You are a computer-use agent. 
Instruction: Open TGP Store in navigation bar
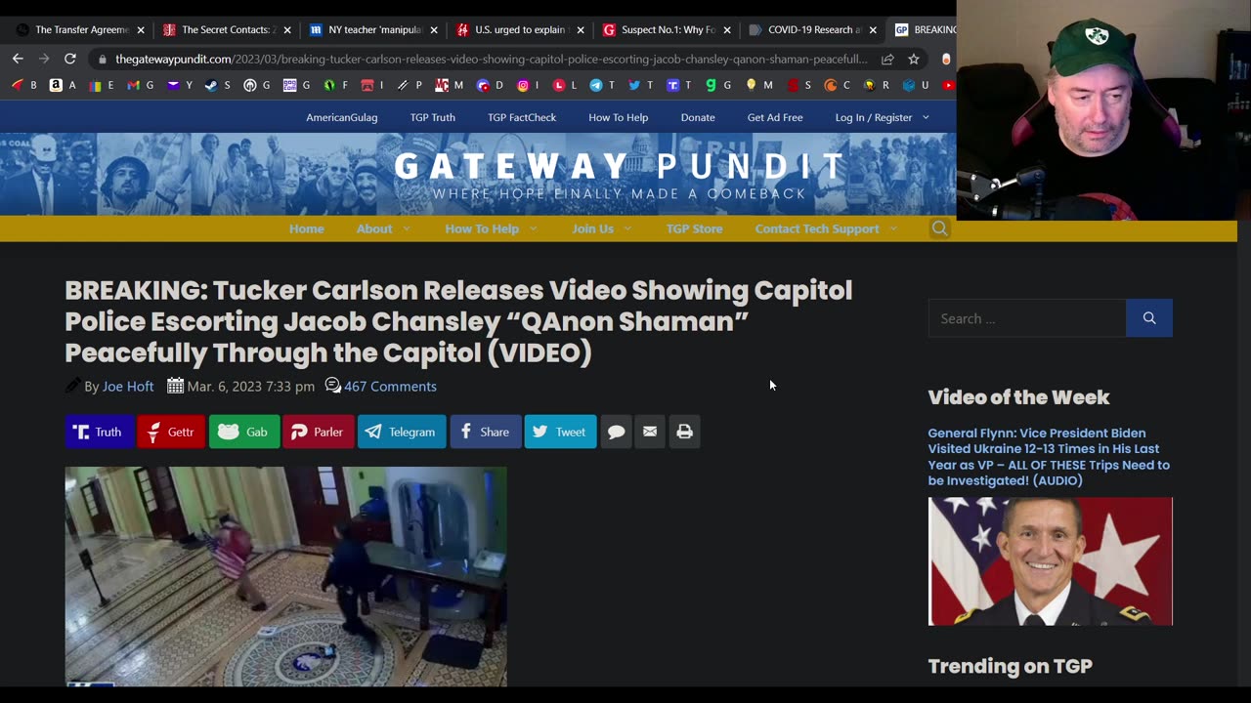[694, 228]
